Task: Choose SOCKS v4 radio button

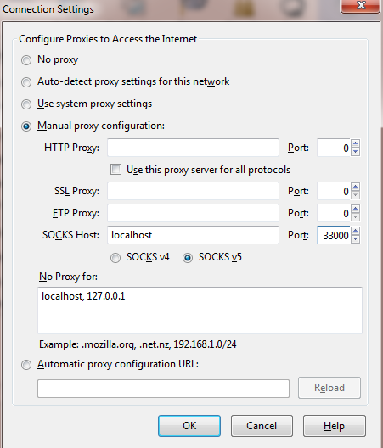Action: pyautogui.click(x=115, y=258)
